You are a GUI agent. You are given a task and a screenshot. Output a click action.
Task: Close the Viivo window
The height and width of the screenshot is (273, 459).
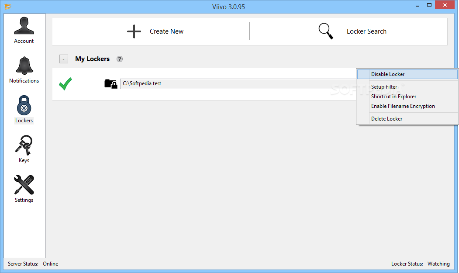[x=445, y=5]
